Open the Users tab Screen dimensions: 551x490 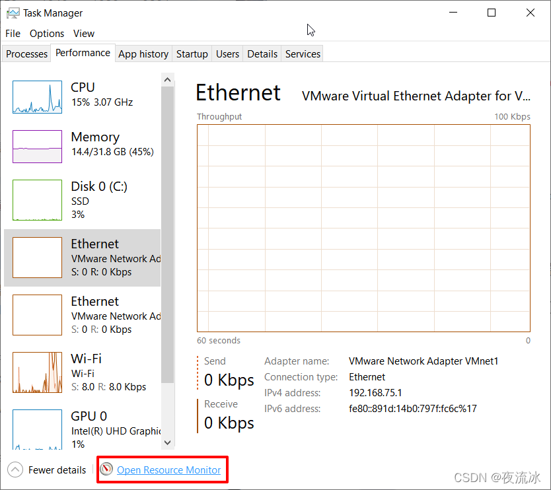[227, 53]
